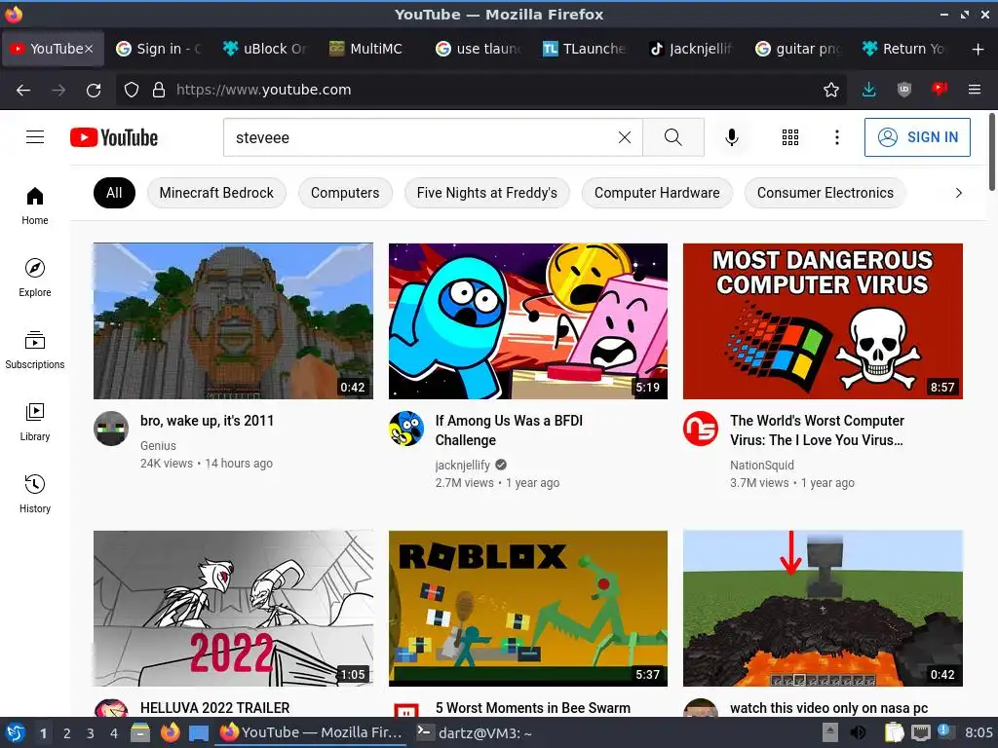Go back with Firefox back arrow
998x748 pixels.
coord(23,90)
